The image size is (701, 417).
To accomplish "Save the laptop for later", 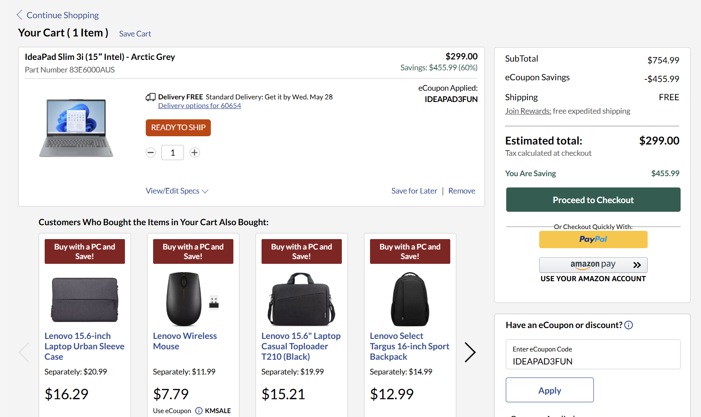I will coord(414,191).
